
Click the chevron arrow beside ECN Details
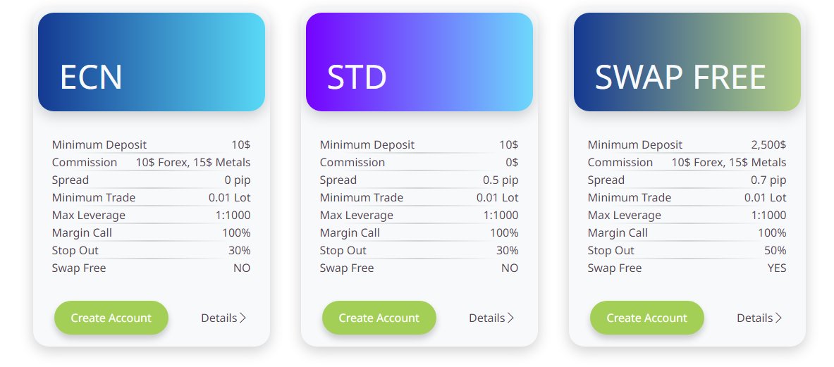click(243, 318)
